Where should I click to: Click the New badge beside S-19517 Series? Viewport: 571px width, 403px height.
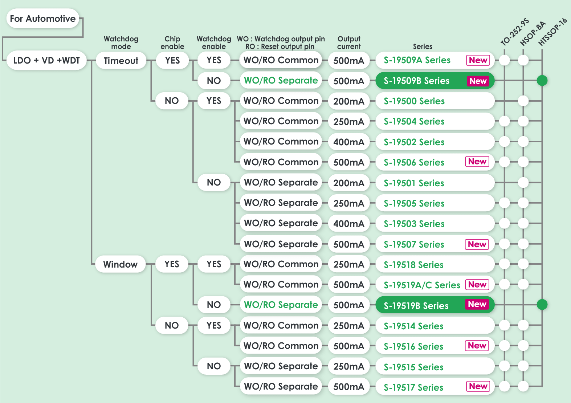[x=478, y=386]
